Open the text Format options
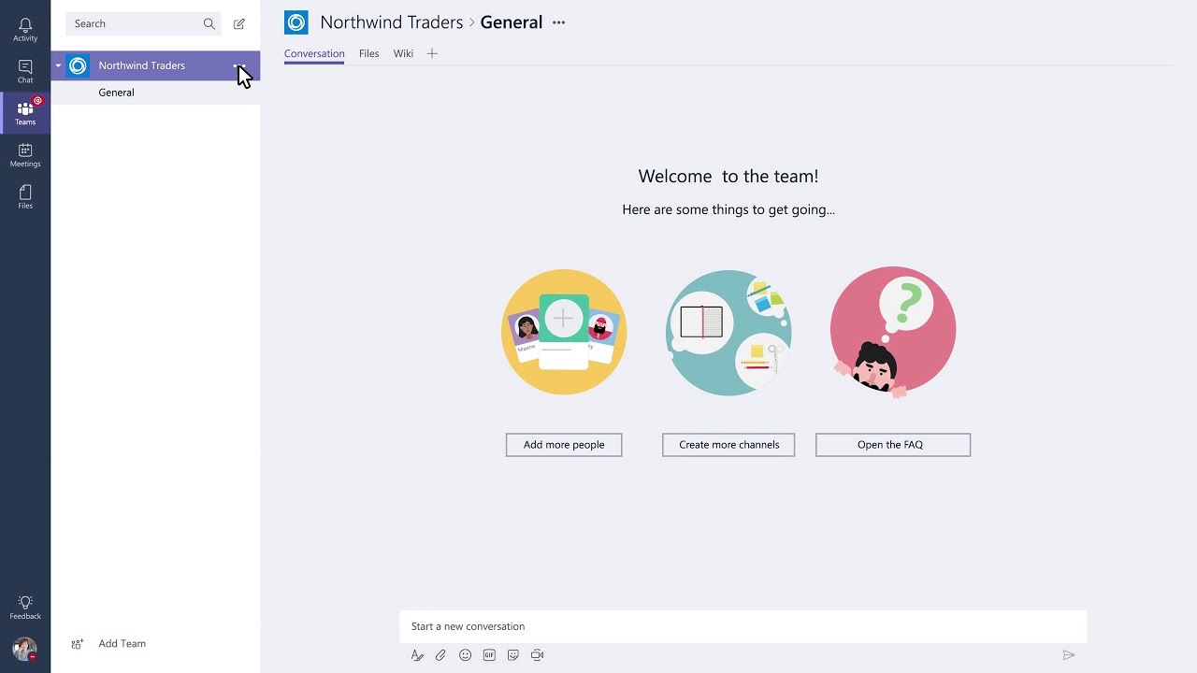The height and width of the screenshot is (673, 1197). [417, 655]
